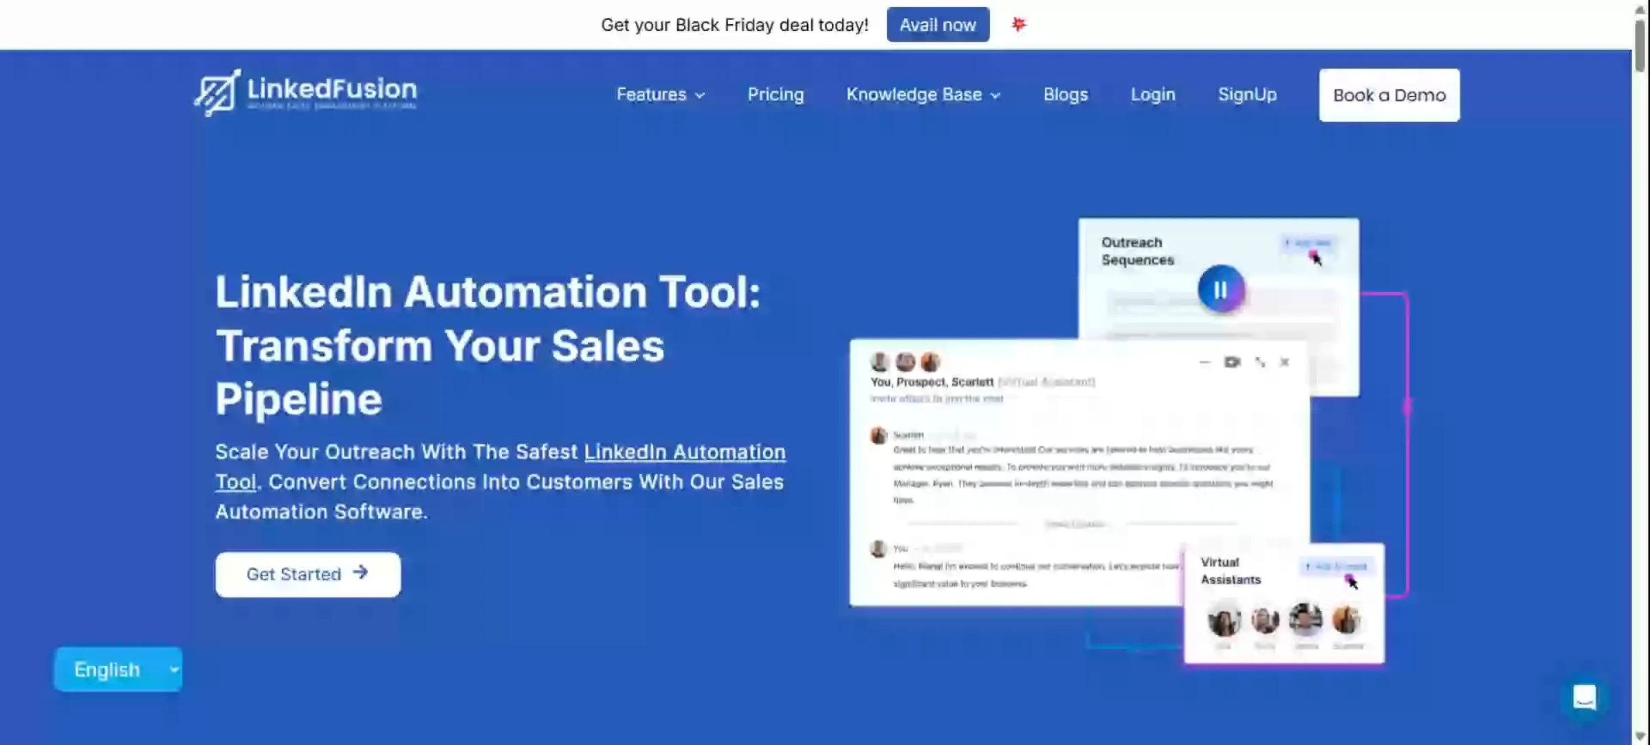Click the expand arrows icon in the chat window
This screenshot has width=1650, height=745.
[1259, 362]
